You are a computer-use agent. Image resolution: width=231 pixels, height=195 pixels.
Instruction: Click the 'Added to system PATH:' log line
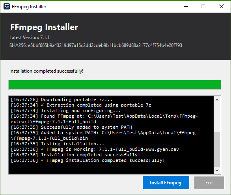103,135
